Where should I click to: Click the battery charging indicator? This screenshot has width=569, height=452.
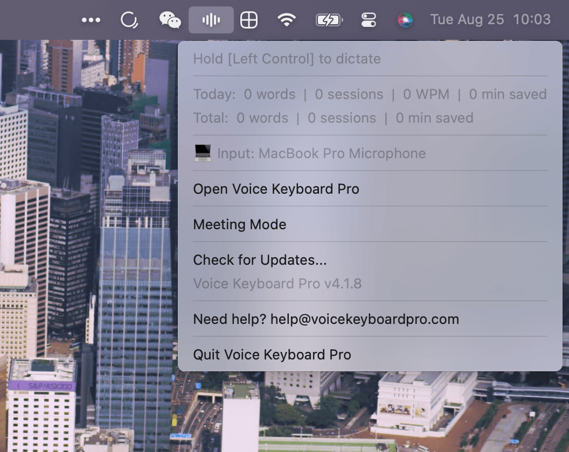[x=329, y=20]
